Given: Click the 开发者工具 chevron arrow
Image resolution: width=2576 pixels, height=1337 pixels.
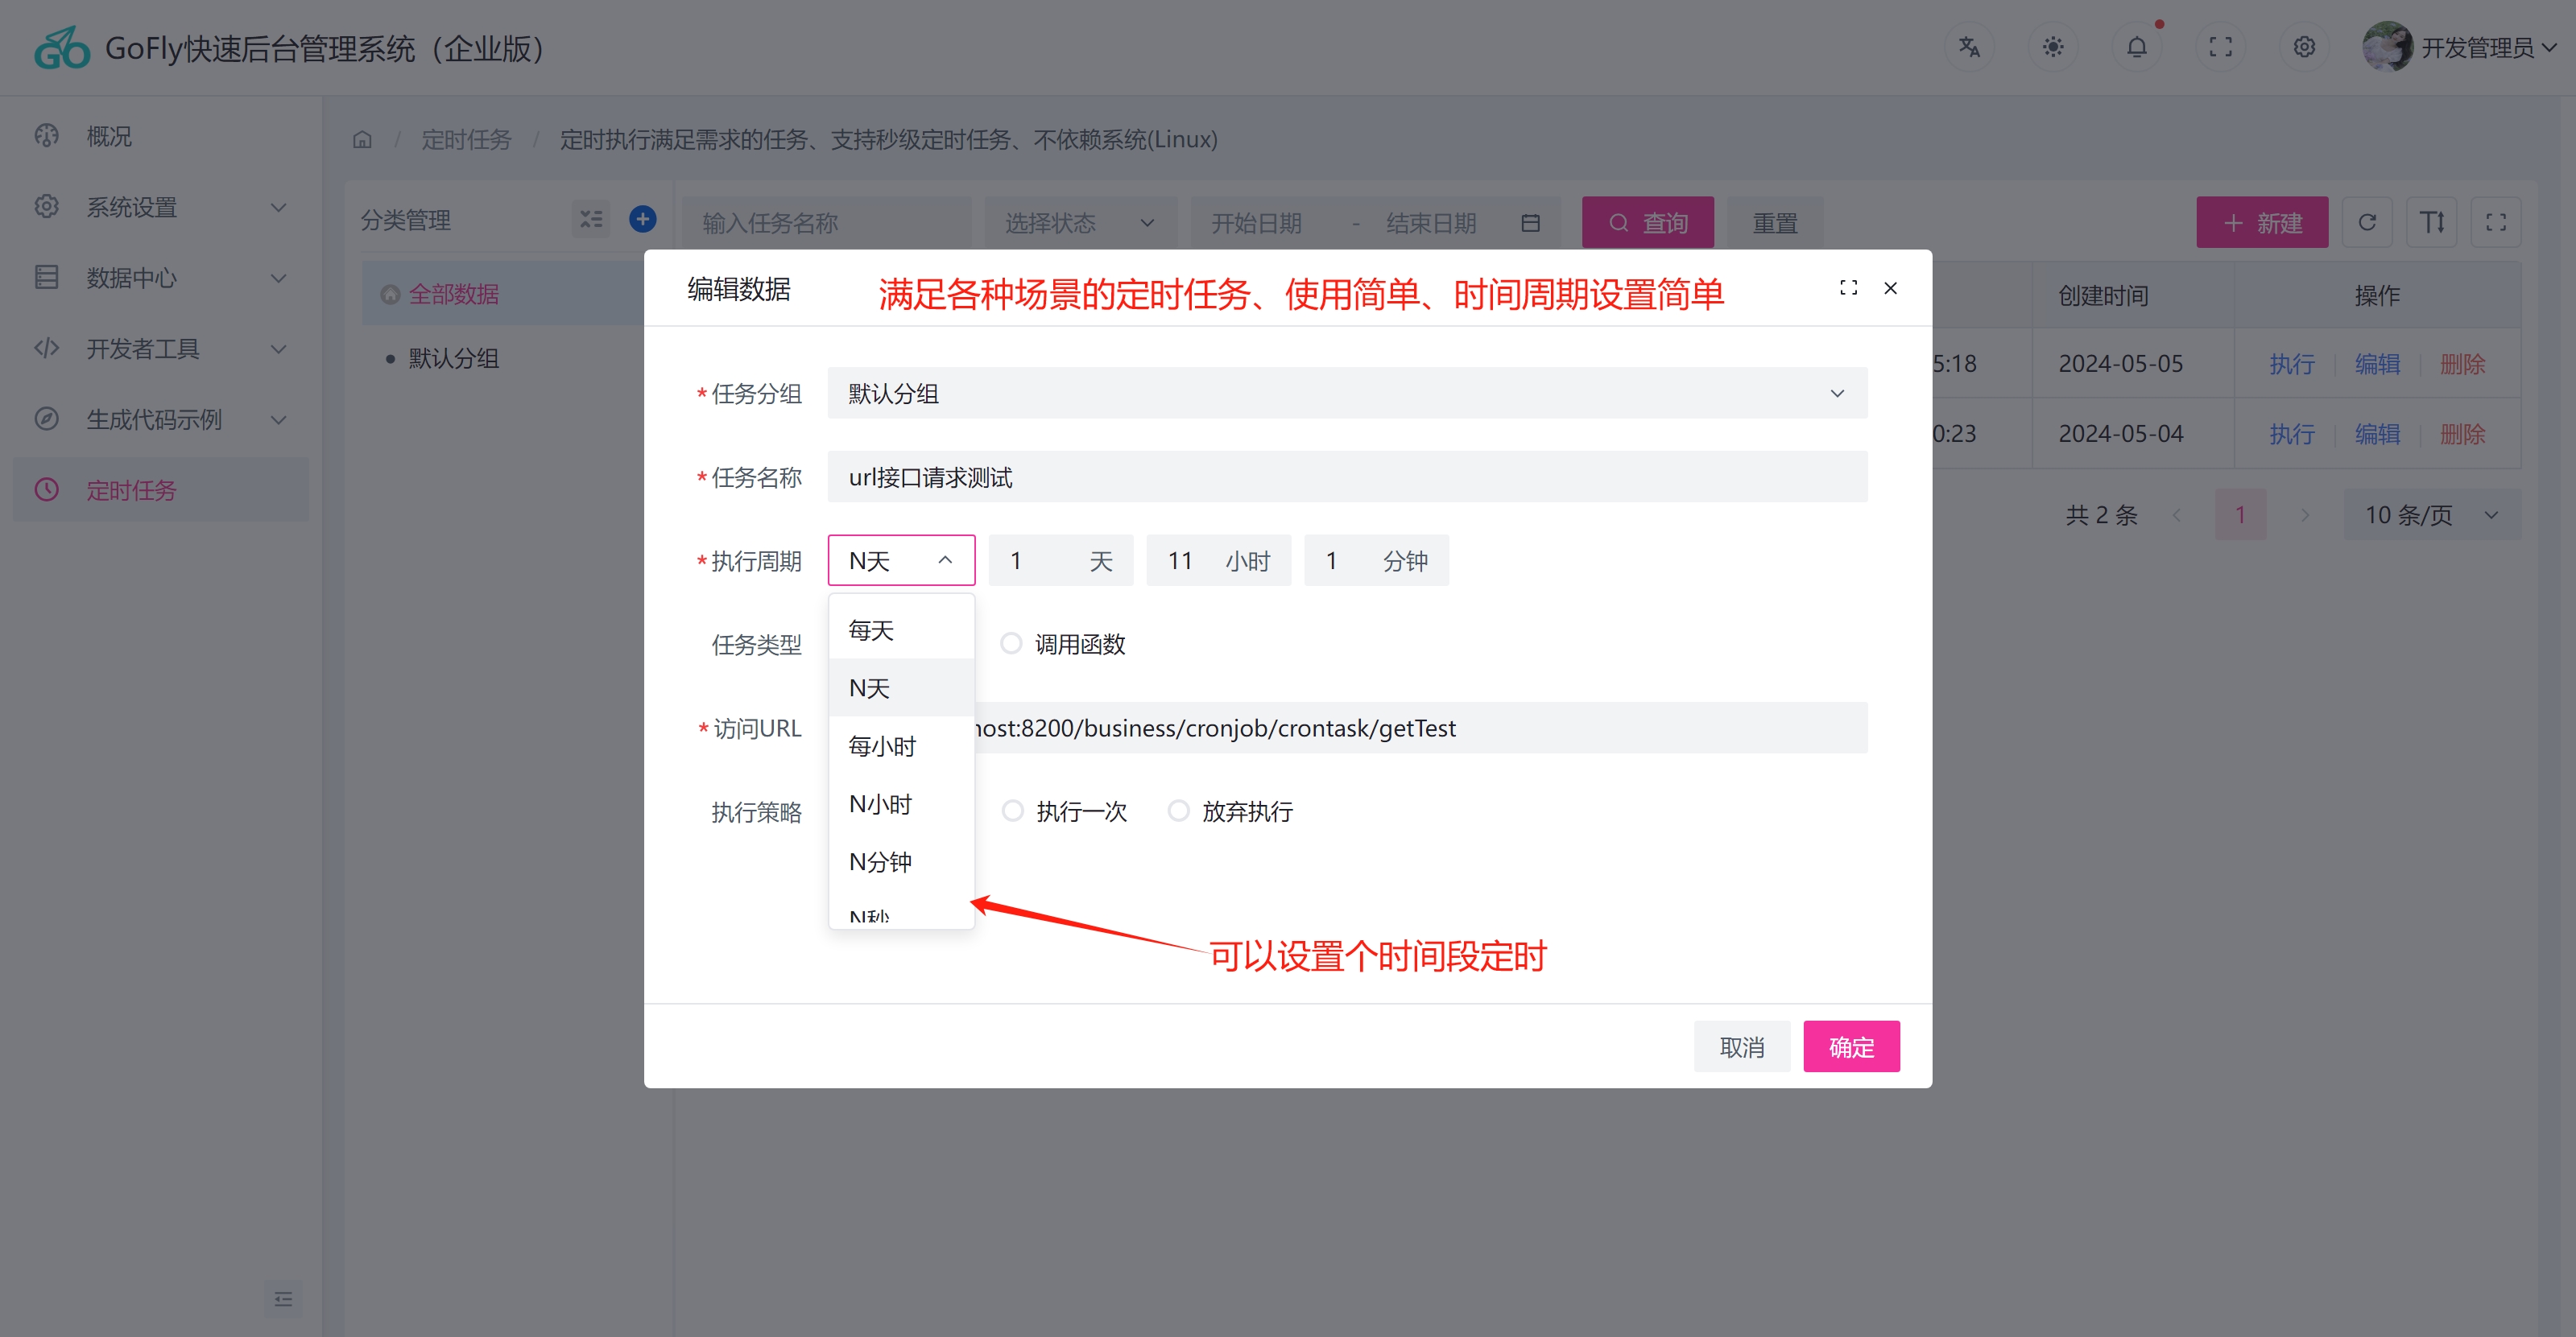Looking at the screenshot, I should (279, 349).
